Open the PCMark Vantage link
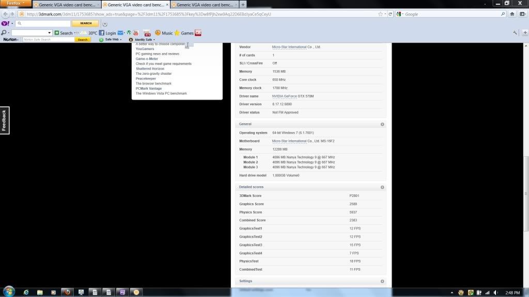 pos(149,89)
